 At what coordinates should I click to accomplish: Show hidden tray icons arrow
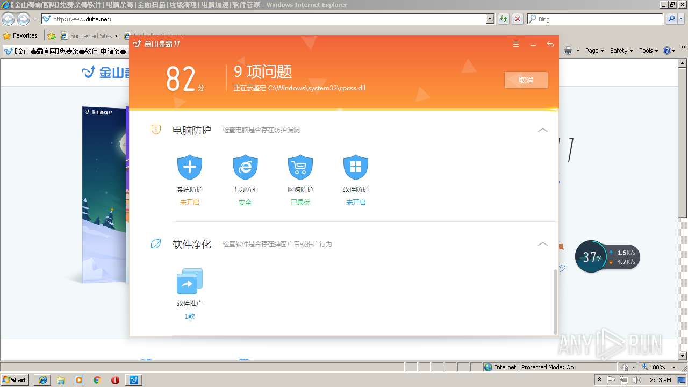(x=599, y=380)
